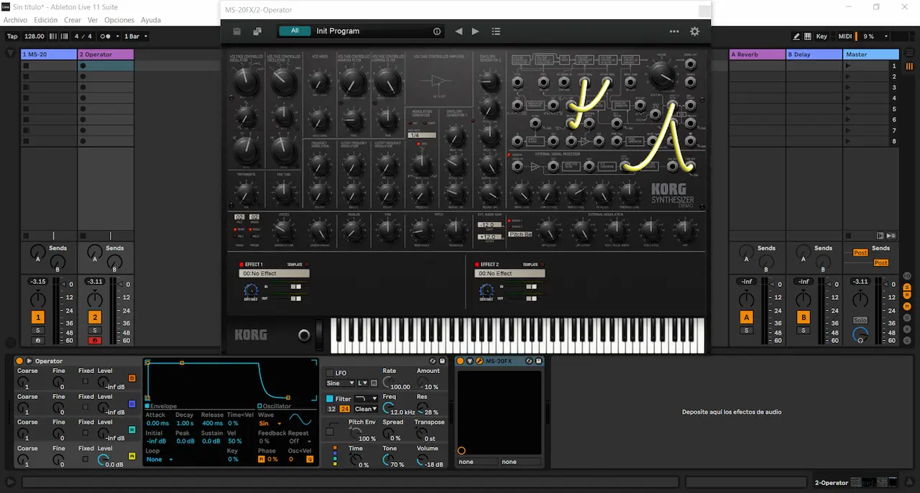Show program info for Init Program
920x493 pixels.
pyautogui.click(x=436, y=32)
